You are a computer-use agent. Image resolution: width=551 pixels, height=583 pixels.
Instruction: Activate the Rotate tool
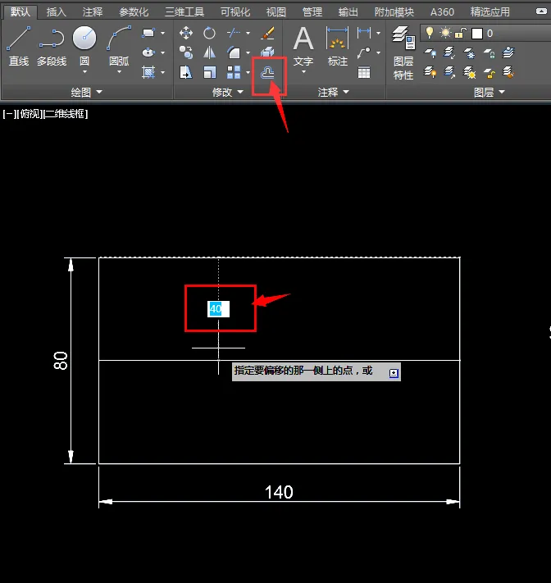click(x=209, y=33)
